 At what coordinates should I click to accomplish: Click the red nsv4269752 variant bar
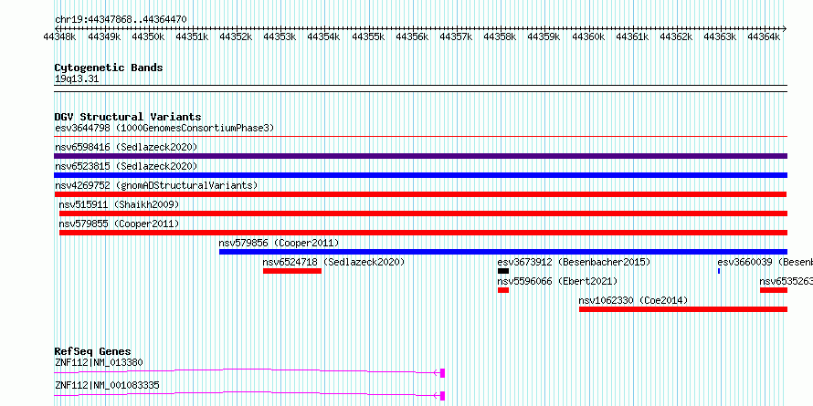[420, 194]
